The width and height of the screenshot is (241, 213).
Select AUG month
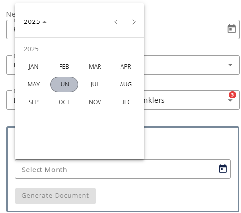[x=126, y=85]
